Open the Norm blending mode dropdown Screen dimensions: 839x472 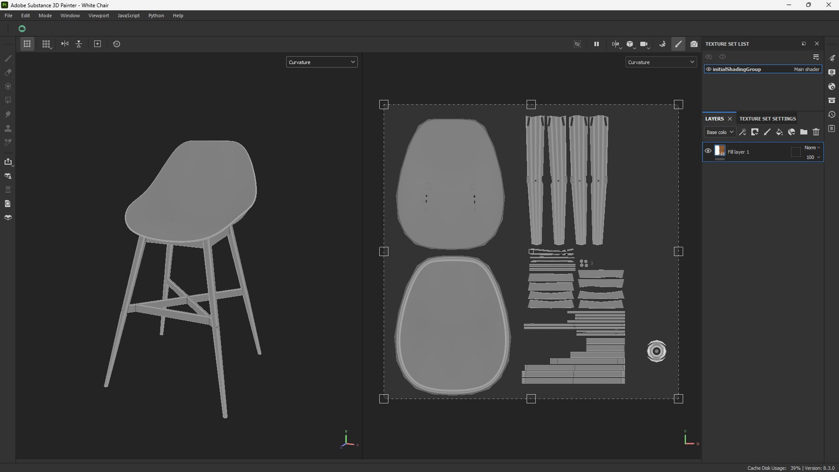812,148
